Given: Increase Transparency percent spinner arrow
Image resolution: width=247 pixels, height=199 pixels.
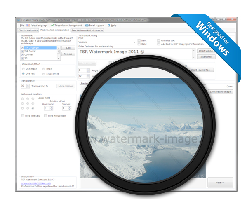Looking at the screenshot, I should click(x=28, y=85).
